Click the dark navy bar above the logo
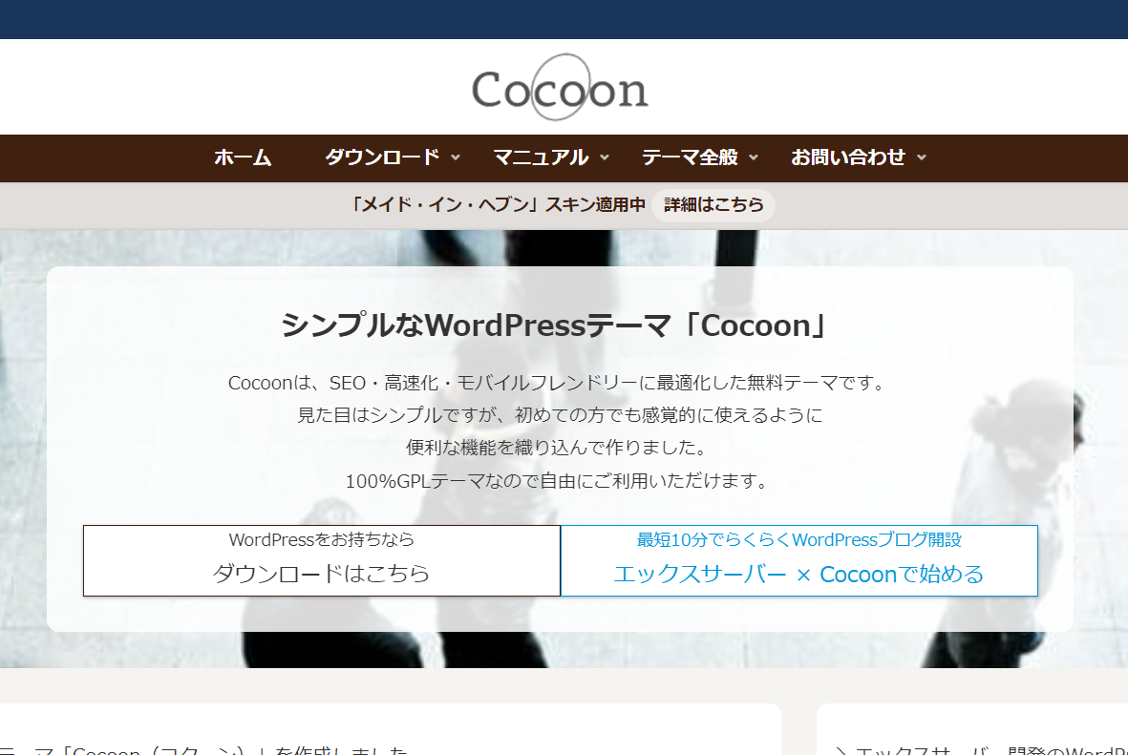 tap(564, 19)
